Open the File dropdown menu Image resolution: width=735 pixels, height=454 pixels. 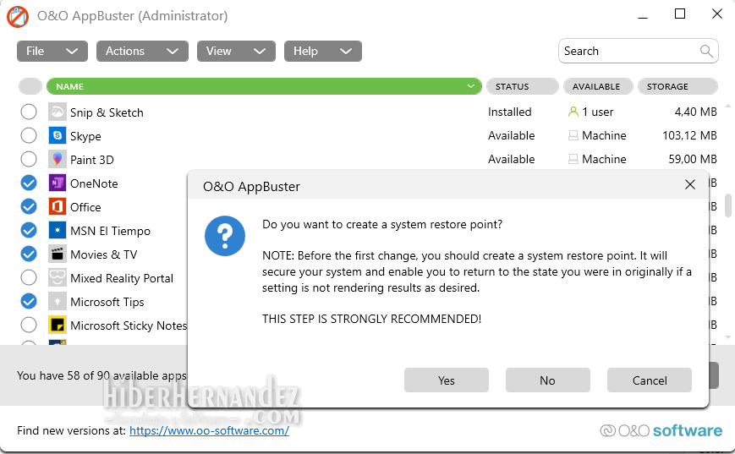(52, 51)
